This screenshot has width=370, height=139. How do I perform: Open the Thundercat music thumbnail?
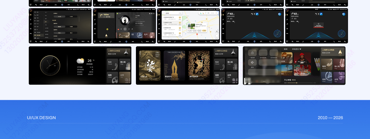[302, 58]
